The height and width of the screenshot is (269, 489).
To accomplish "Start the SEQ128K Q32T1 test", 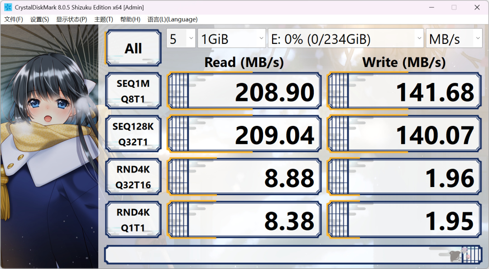I will (x=133, y=134).
